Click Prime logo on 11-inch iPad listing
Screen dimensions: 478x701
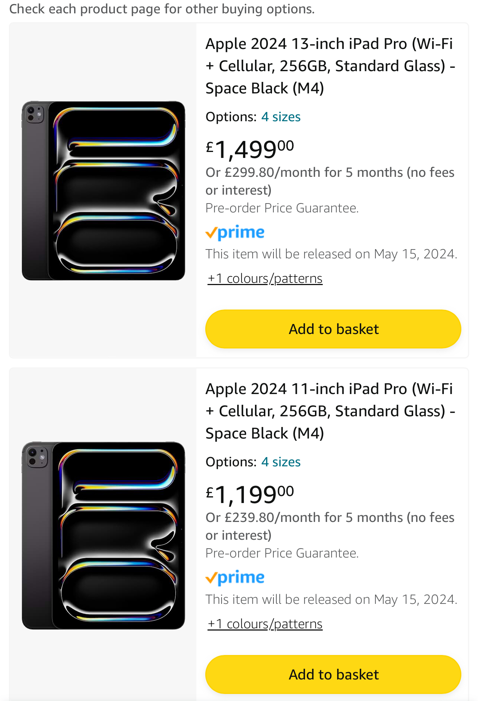pos(235,578)
